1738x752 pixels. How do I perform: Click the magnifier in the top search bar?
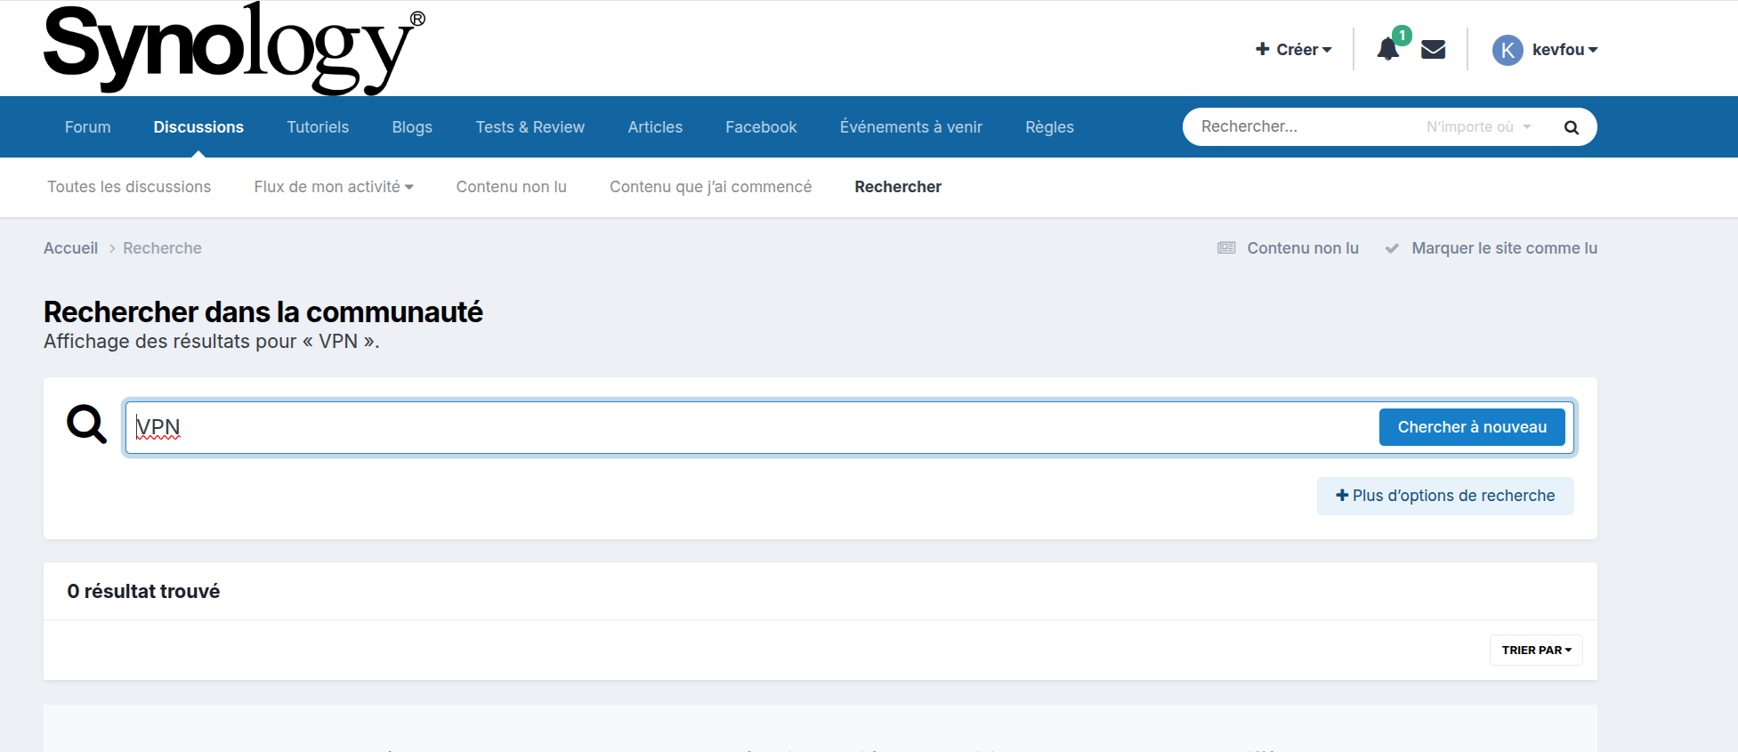pyautogui.click(x=1571, y=127)
